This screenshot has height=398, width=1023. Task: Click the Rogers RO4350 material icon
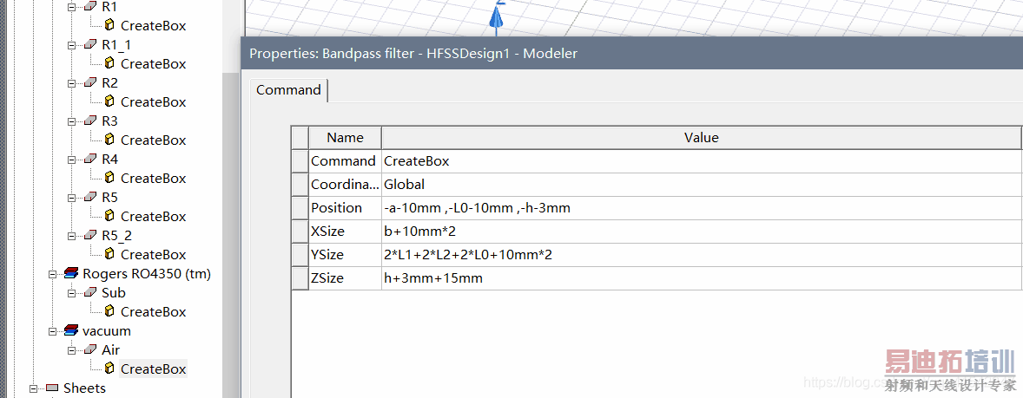[71, 274]
